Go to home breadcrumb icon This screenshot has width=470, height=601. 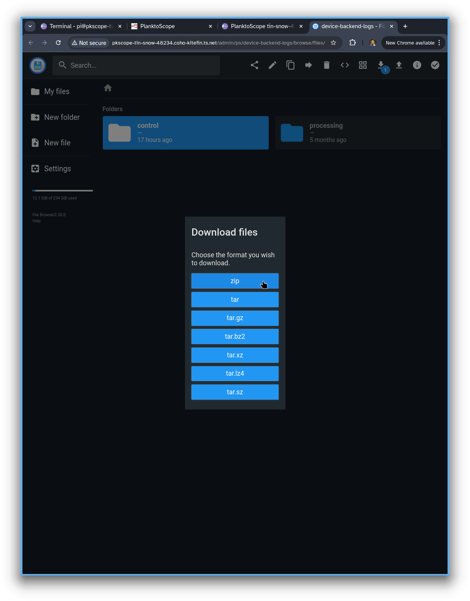[108, 88]
